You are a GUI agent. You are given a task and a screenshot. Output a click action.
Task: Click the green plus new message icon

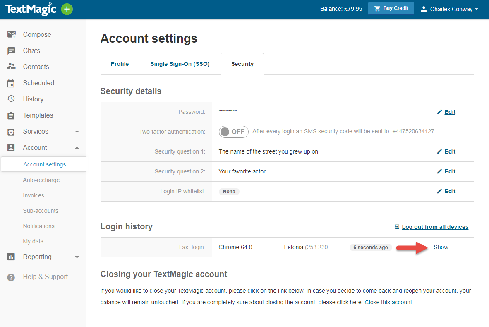67,9
